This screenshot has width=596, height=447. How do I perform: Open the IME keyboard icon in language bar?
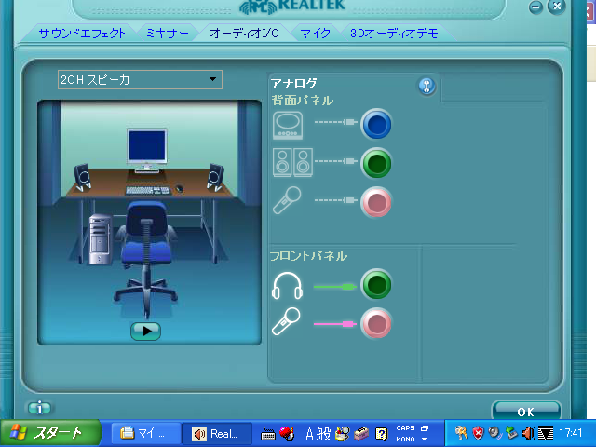click(x=268, y=434)
